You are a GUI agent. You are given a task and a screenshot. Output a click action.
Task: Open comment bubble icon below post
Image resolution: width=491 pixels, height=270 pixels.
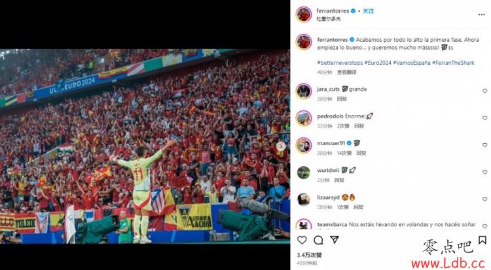pyautogui.click(x=318, y=240)
